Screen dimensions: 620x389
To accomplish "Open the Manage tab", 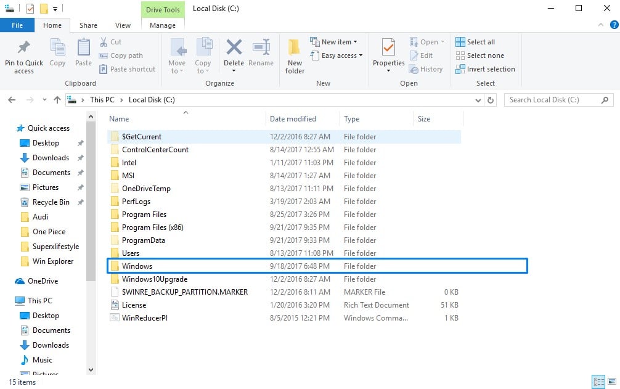I will [163, 25].
